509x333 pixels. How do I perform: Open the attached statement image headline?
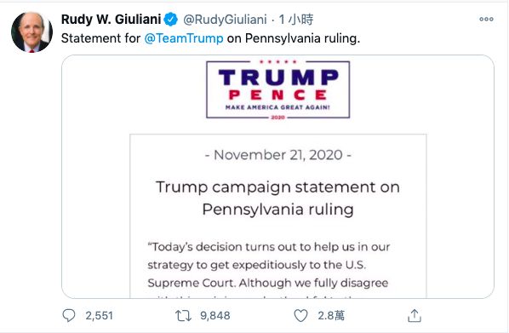click(277, 198)
